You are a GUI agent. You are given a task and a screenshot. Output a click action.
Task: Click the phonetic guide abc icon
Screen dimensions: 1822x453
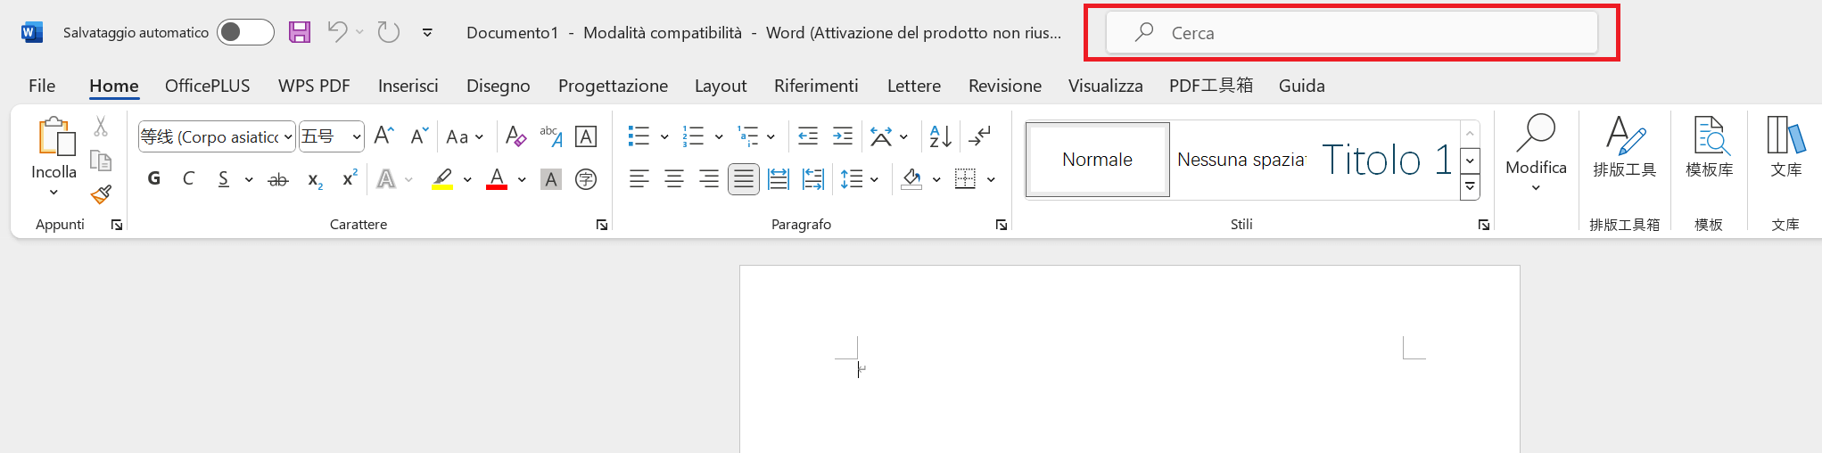pyautogui.click(x=551, y=136)
